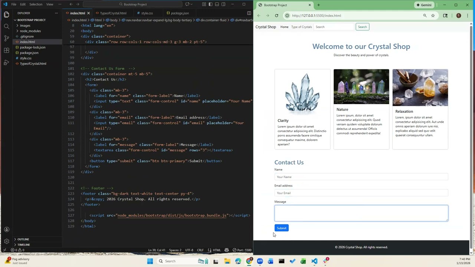Click Port : 5500 Live Server status
The height and width of the screenshot is (267, 475).
tap(242, 250)
